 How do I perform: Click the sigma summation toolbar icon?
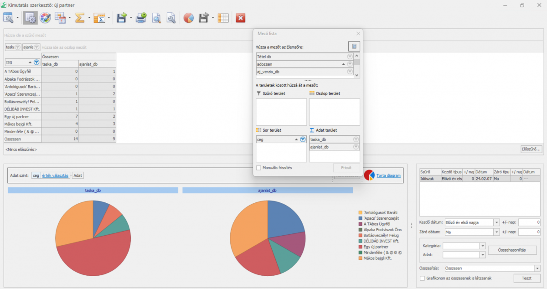pos(80,18)
